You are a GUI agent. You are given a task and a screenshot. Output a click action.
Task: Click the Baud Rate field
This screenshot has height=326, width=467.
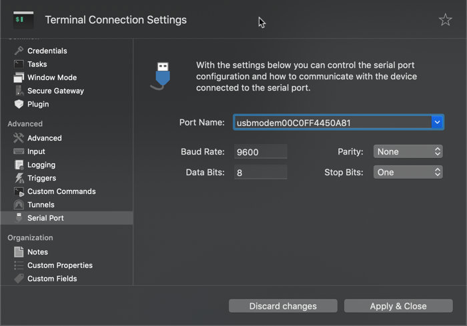[261, 151]
